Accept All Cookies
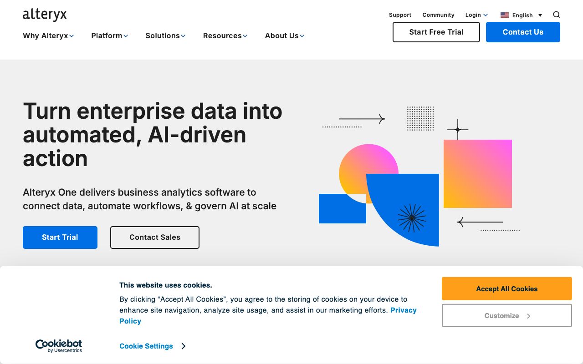 (x=507, y=289)
